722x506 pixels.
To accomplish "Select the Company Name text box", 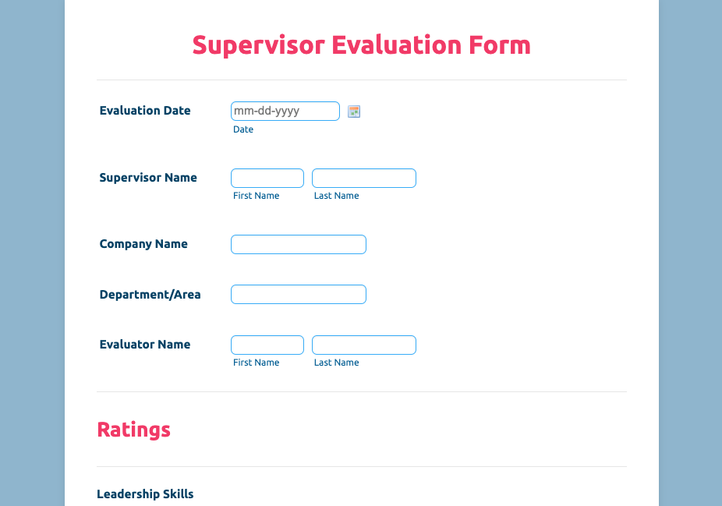I will [299, 245].
